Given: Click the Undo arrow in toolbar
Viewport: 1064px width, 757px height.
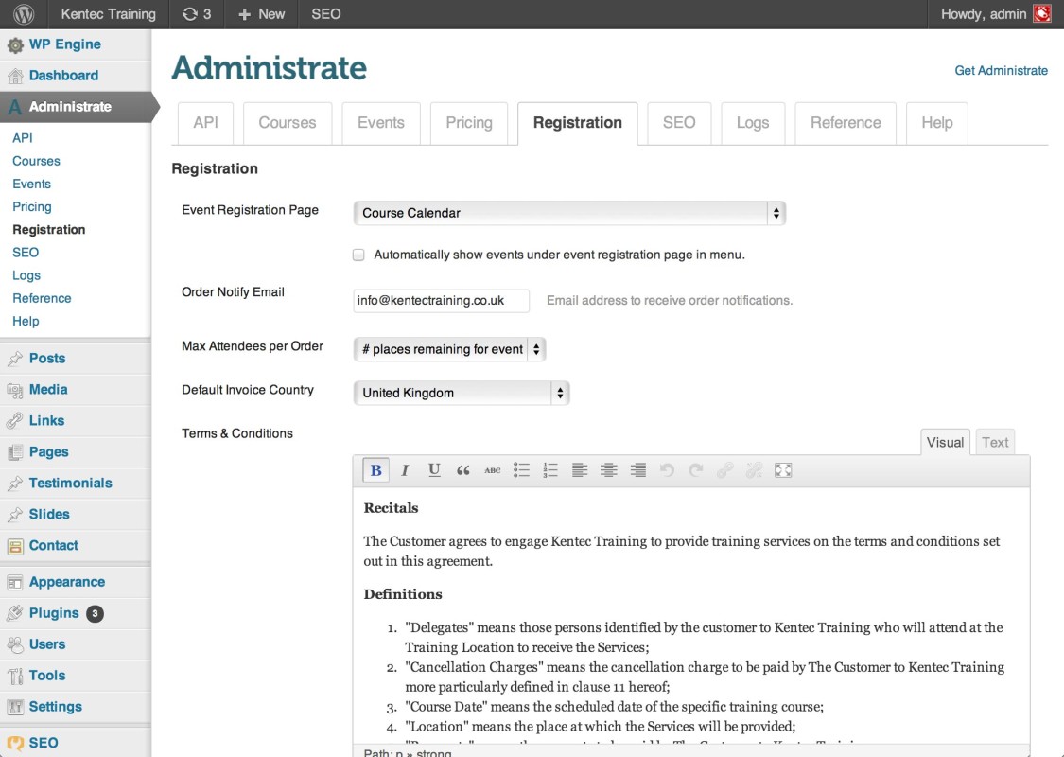Looking at the screenshot, I should point(667,470).
